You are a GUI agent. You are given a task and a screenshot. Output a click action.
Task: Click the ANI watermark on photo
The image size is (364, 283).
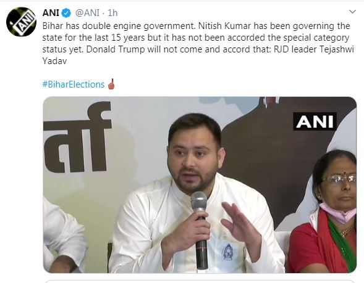click(315, 121)
